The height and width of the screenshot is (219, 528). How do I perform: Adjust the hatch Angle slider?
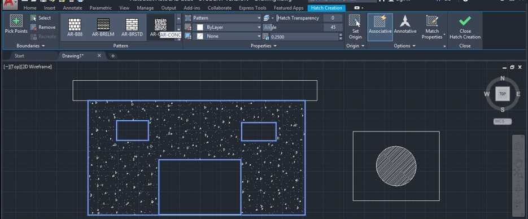(293, 27)
